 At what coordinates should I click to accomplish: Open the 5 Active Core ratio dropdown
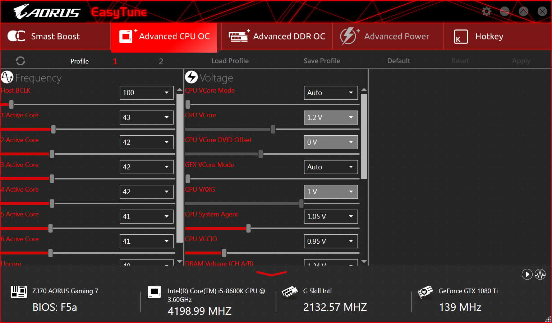[147, 216]
